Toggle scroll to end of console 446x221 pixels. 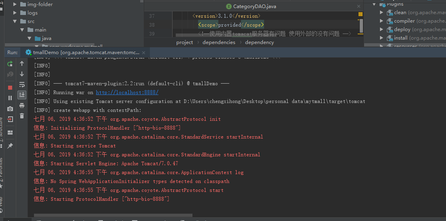pos(22,95)
